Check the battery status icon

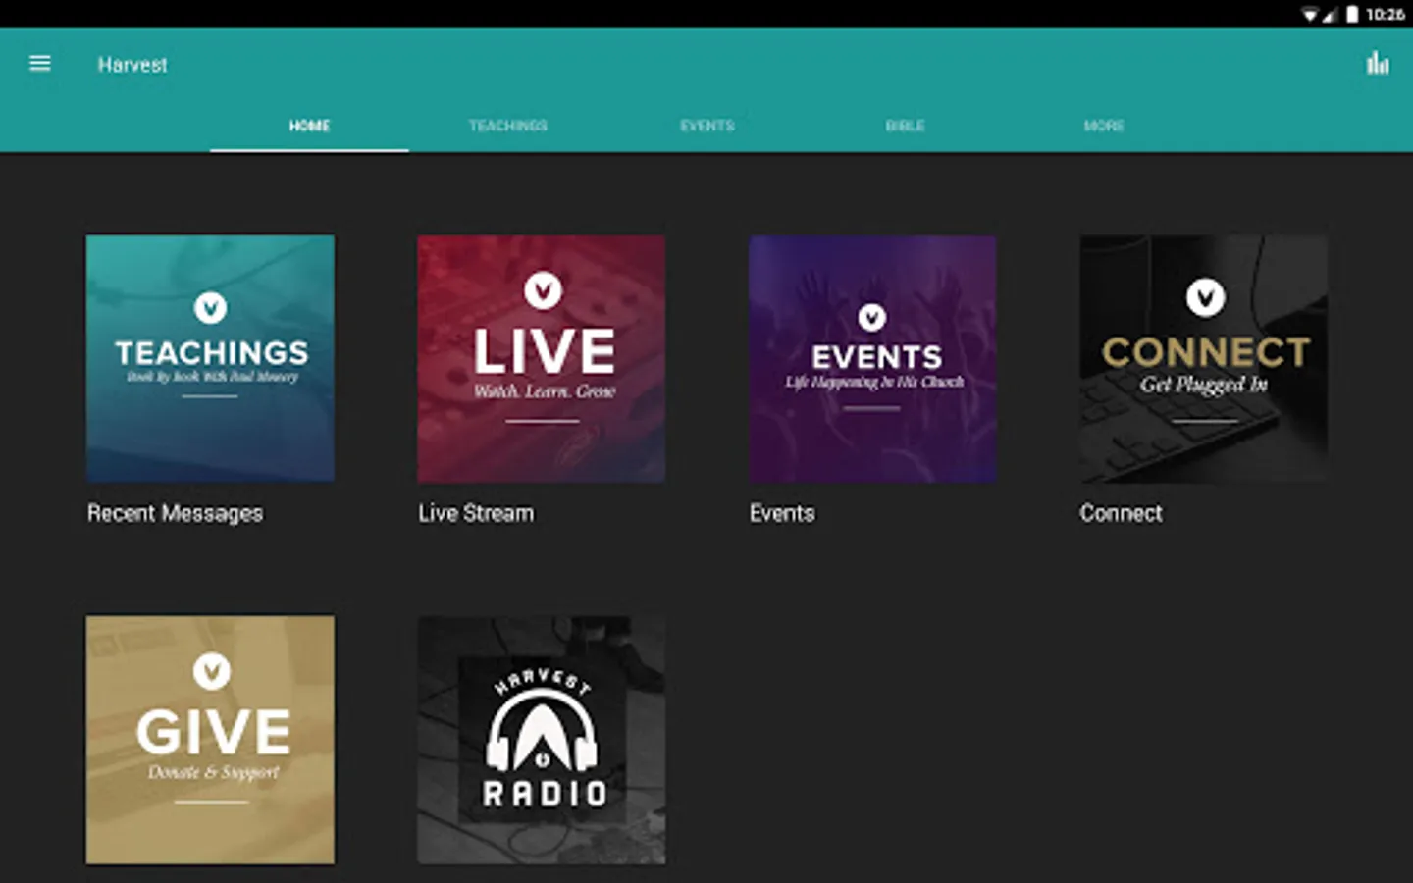1352,14
